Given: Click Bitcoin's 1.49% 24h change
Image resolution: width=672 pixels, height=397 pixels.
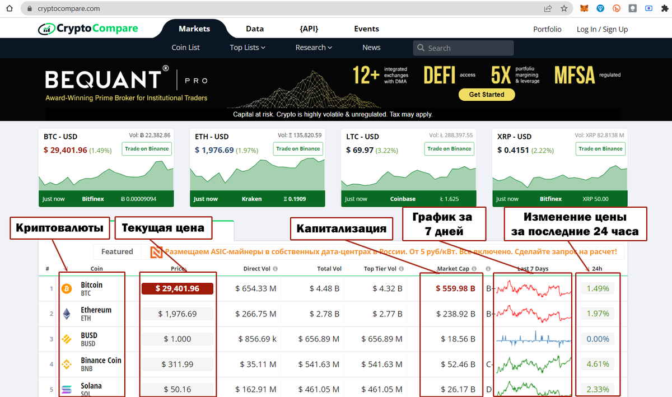Looking at the screenshot, I should point(598,289).
